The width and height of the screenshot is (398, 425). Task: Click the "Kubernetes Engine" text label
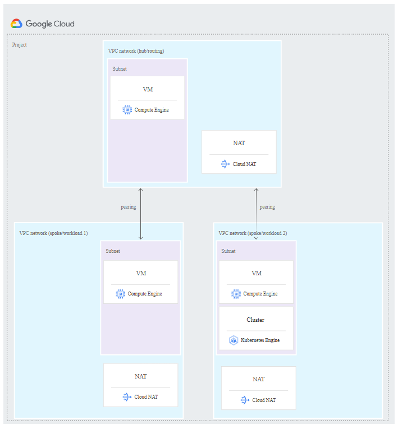tap(260, 340)
